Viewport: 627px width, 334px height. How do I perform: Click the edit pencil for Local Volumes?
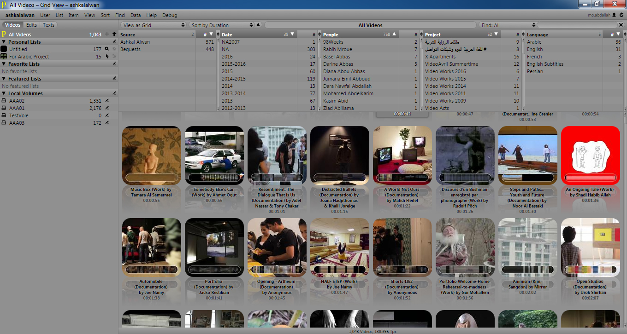(114, 93)
